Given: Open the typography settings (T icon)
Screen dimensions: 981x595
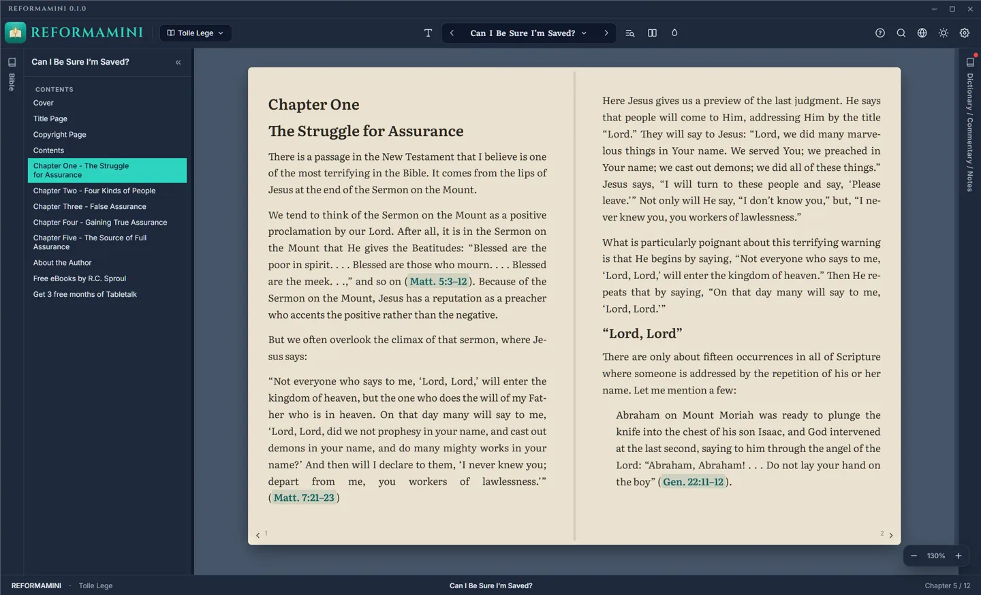Looking at the screenshot, I should 428,33.
